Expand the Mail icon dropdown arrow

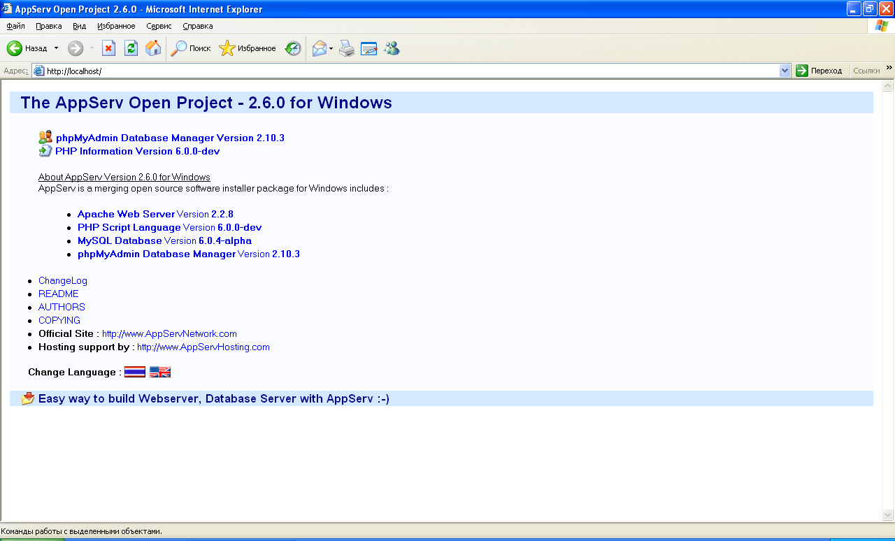pyautogui.click(x=331, y=48)
